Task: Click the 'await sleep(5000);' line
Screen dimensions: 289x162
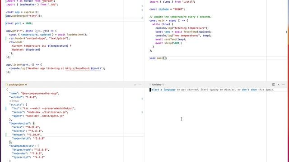Action: tap(168, 43)
